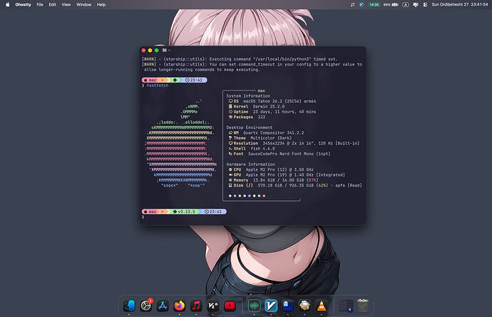The height and width of the screenshot is (317, 492).
Task: Click the folder proxy icon in the Ghostty title bar
Action: click(x=165, y=50)
